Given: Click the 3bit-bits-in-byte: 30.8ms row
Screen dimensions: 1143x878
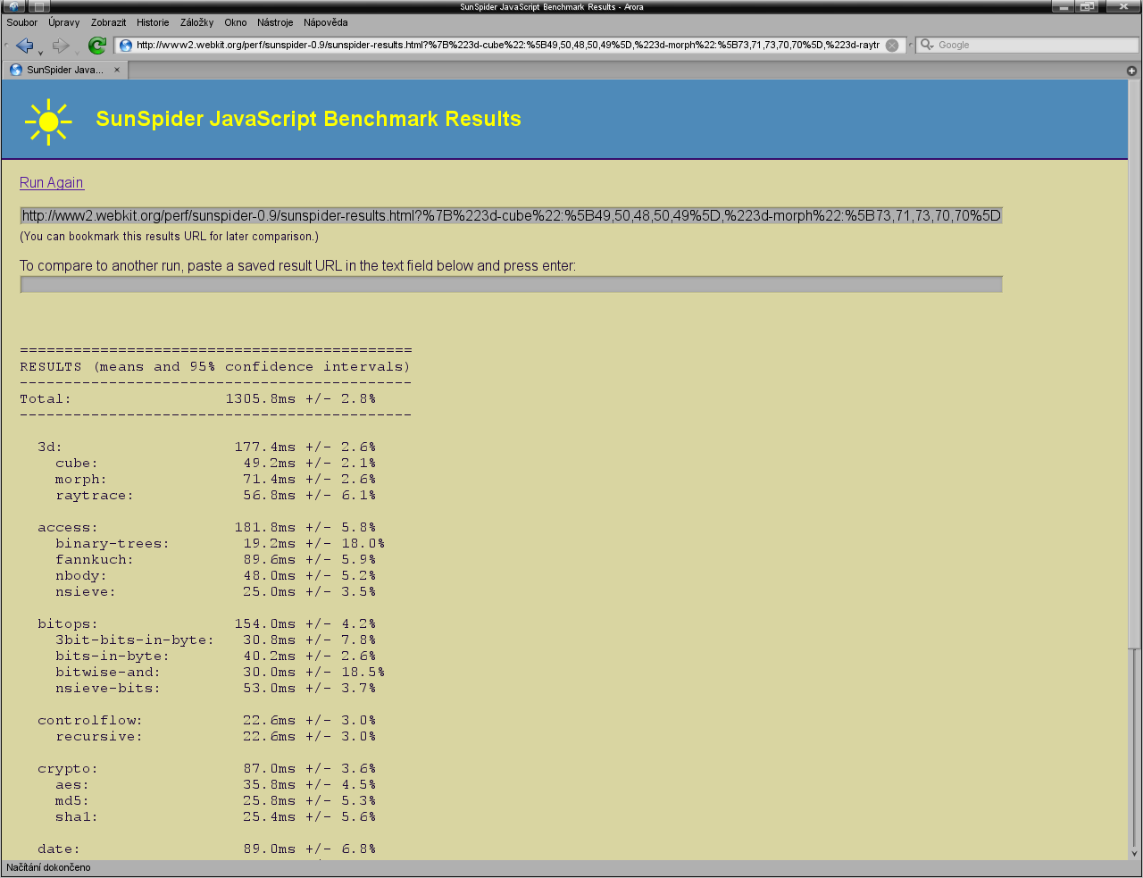Looking at the screenshot, I should click(x=216, y=640).
